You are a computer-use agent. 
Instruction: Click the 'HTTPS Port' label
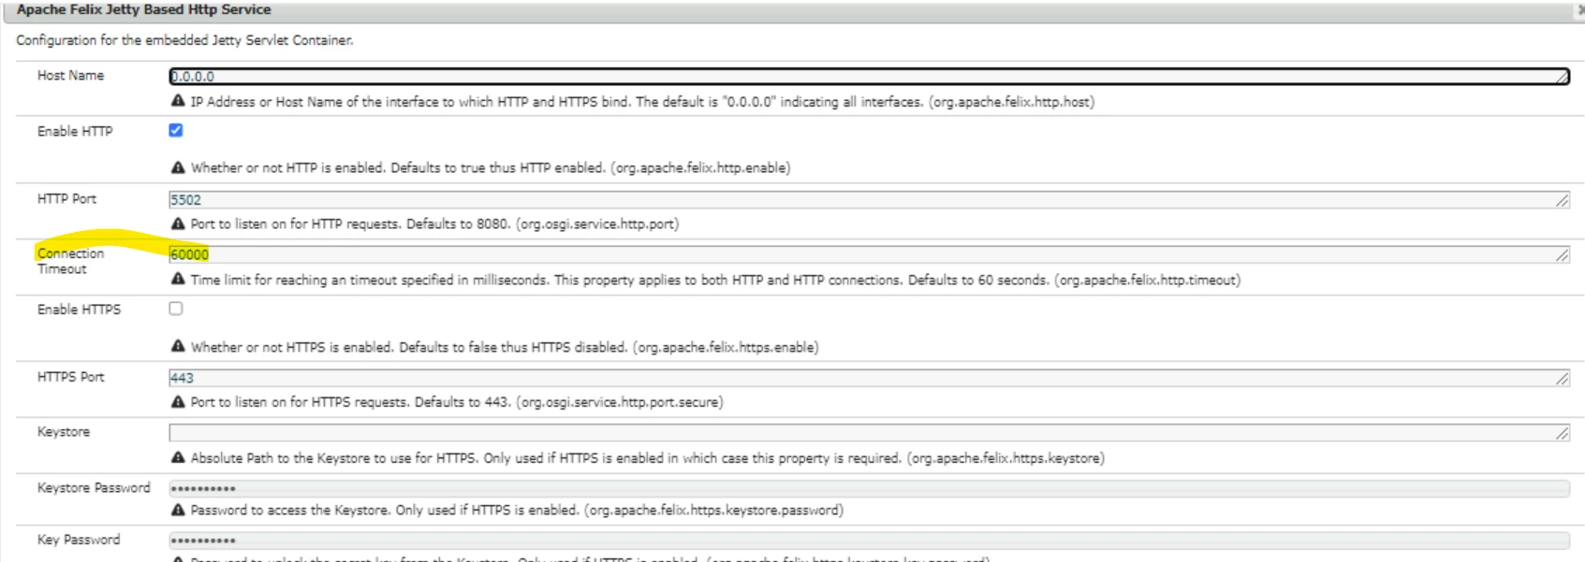pyautogui.click(x=71, y=377)
